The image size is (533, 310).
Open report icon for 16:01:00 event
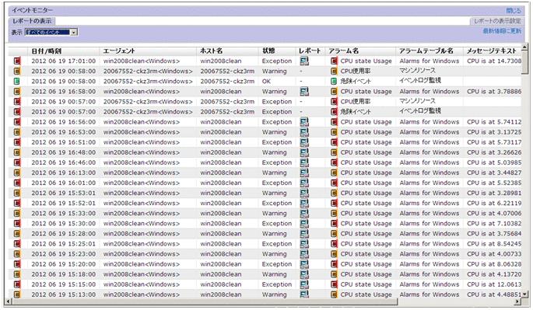tap(304, 183)
